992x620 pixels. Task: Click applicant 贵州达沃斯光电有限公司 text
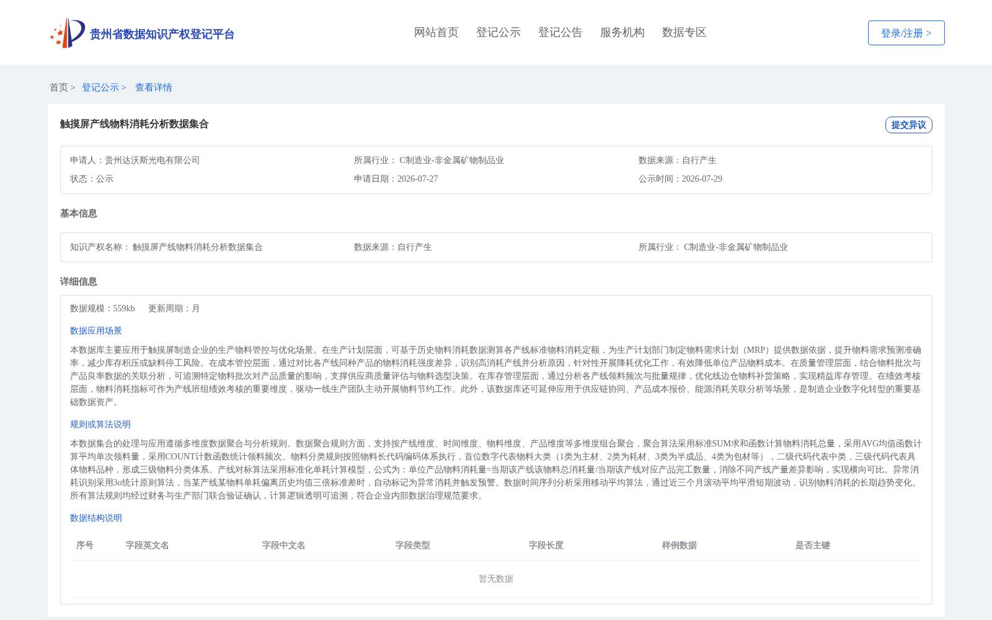(x=153, y=160)
